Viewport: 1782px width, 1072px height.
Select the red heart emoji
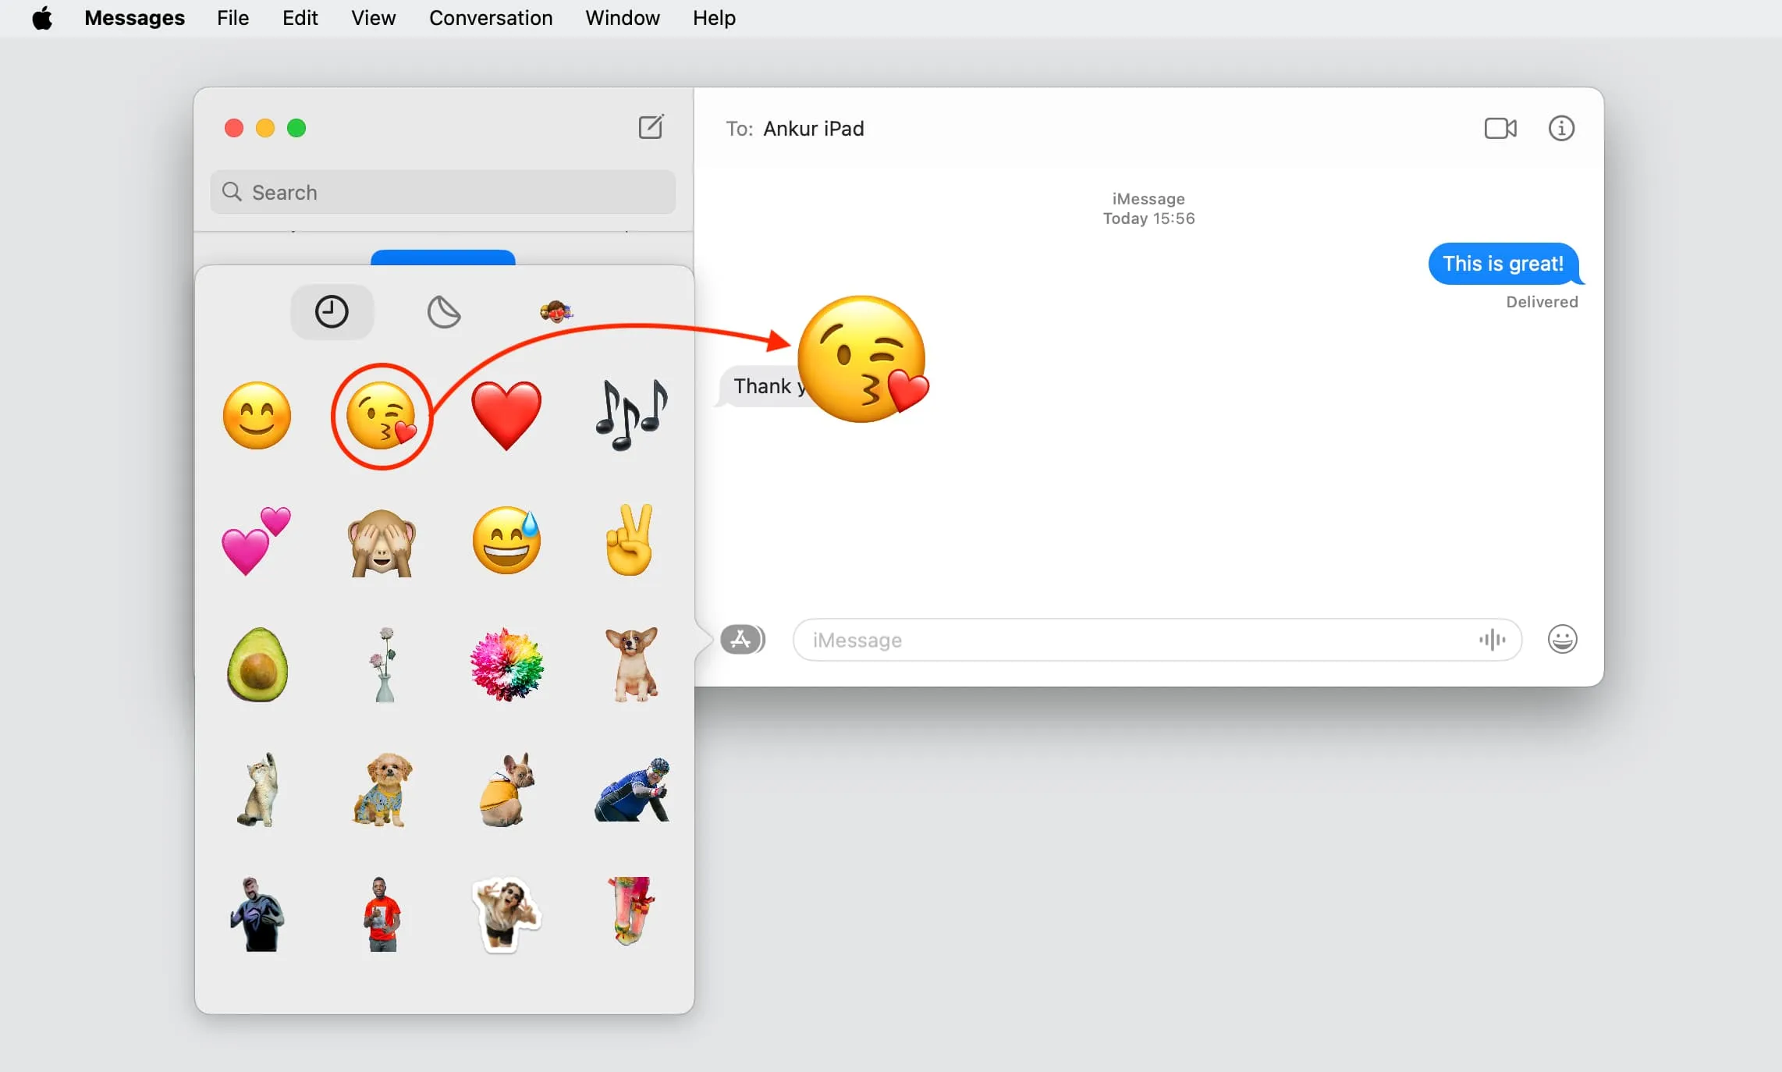506,410
